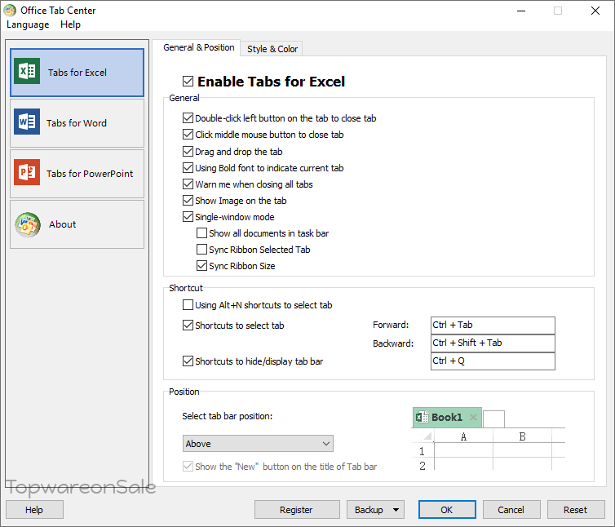Enable Using Alt+N shortcuts to select tab
615x527 pixels.
tap(188, 305)
